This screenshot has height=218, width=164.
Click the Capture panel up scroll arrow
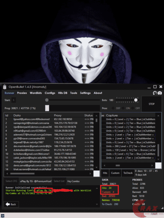158,116
